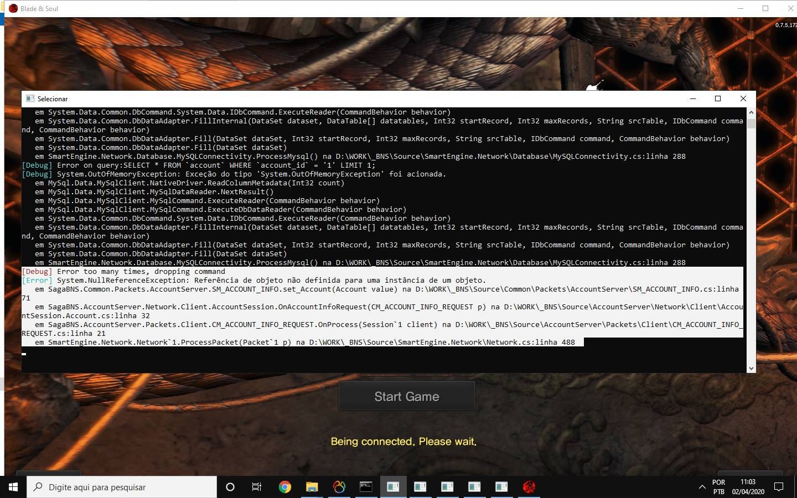This screenshot has width=797, height=498.
Task: Click the "[Error]" tag in console output
Action: [37, 280]
